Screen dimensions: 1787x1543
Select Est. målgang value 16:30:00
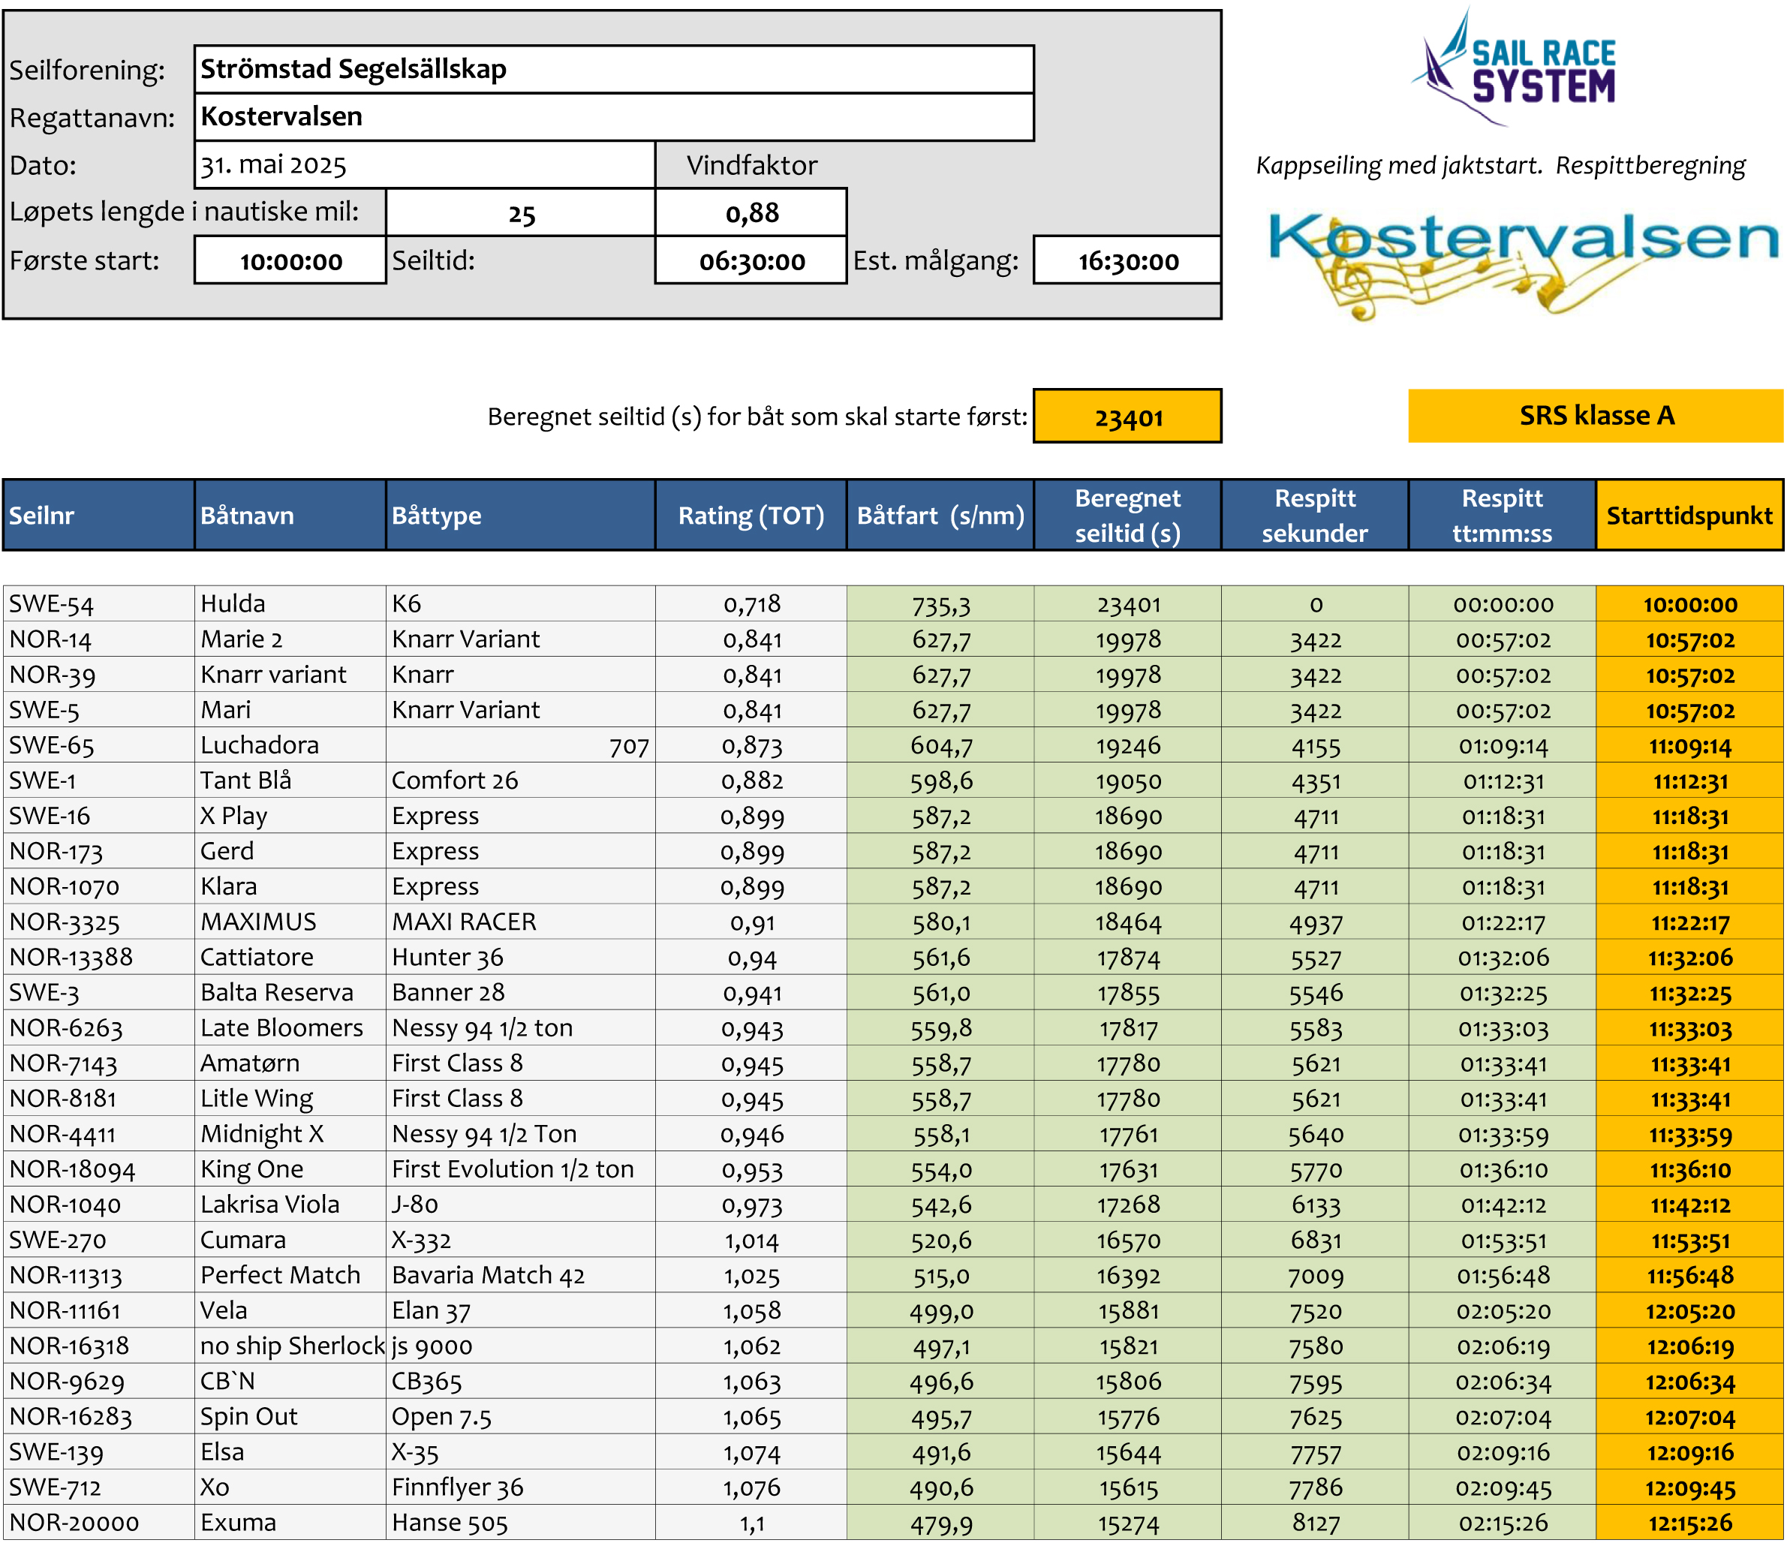tap(1127, 260)
